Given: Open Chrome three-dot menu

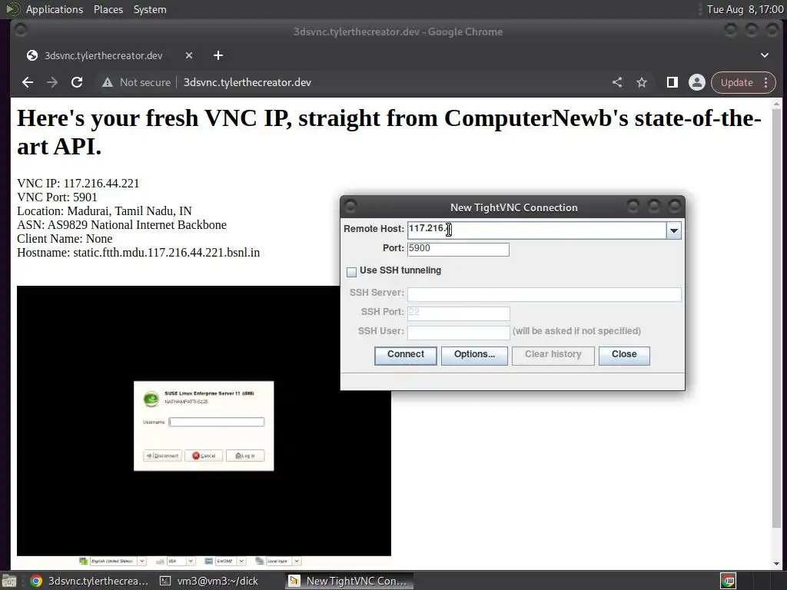Looking at the screenshot, I should point(766,82).
